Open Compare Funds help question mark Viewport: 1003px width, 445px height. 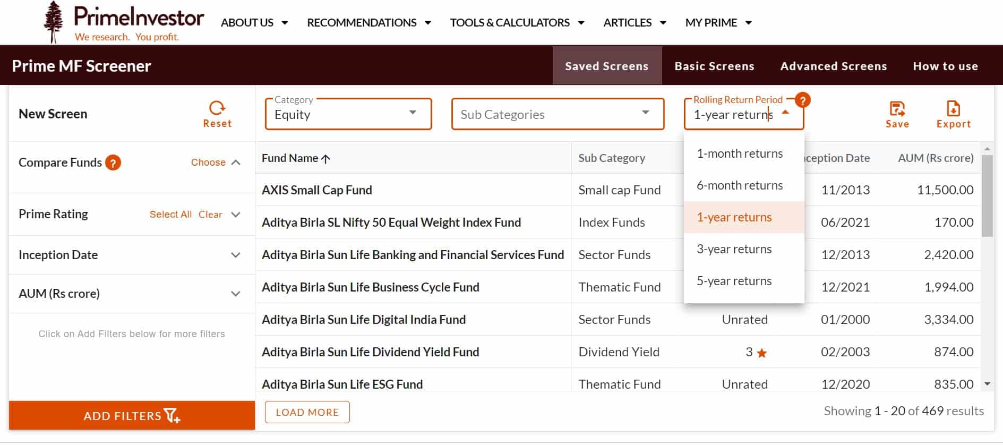[x=113, y=162]
